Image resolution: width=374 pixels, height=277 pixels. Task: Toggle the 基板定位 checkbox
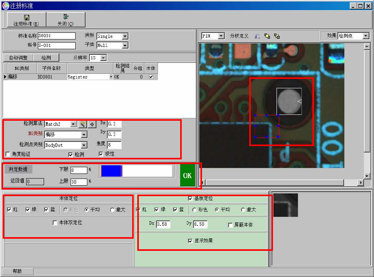(190, 198)
